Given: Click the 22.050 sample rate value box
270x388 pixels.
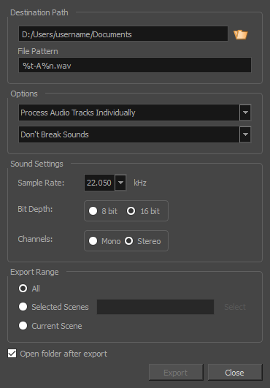Looking at the screenshot, I should (x=99, y=183).
